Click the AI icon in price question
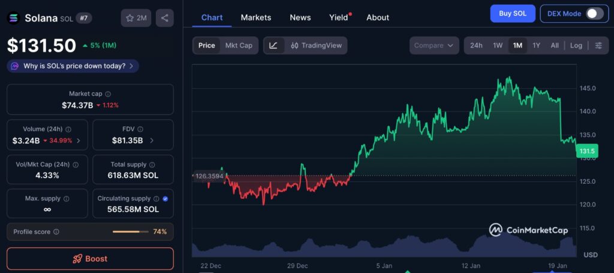The image size is (614, 273). (15, 66)
